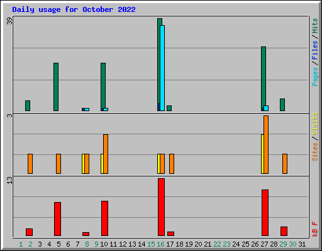This screenshot has height=251, width=322.
Task: Click the y-axis value 13
Action: pyautogui.click(x=9, y=180)
